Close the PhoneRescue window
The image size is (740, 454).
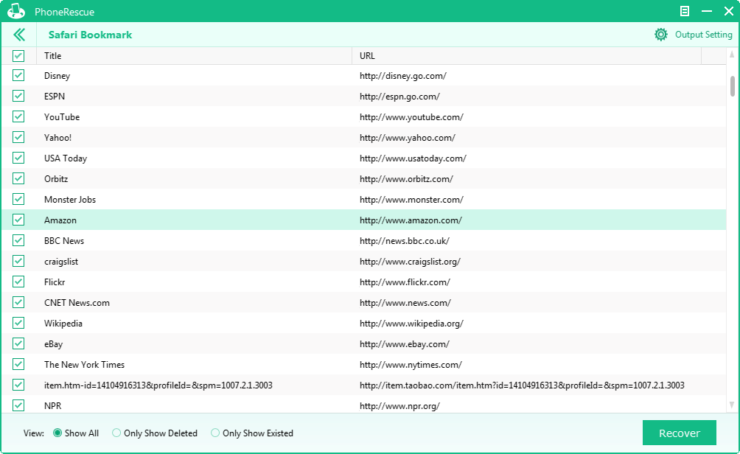pos(729,11)
